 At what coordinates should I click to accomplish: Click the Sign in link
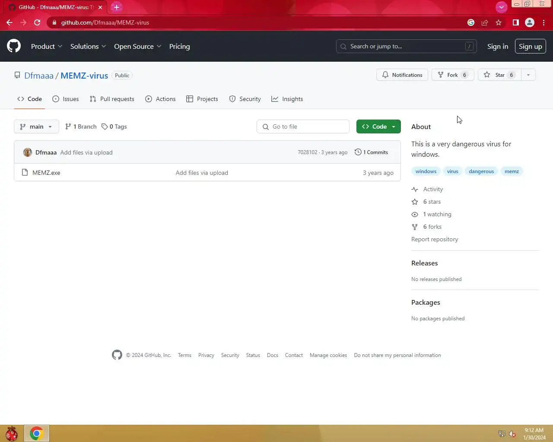(498, 46)
